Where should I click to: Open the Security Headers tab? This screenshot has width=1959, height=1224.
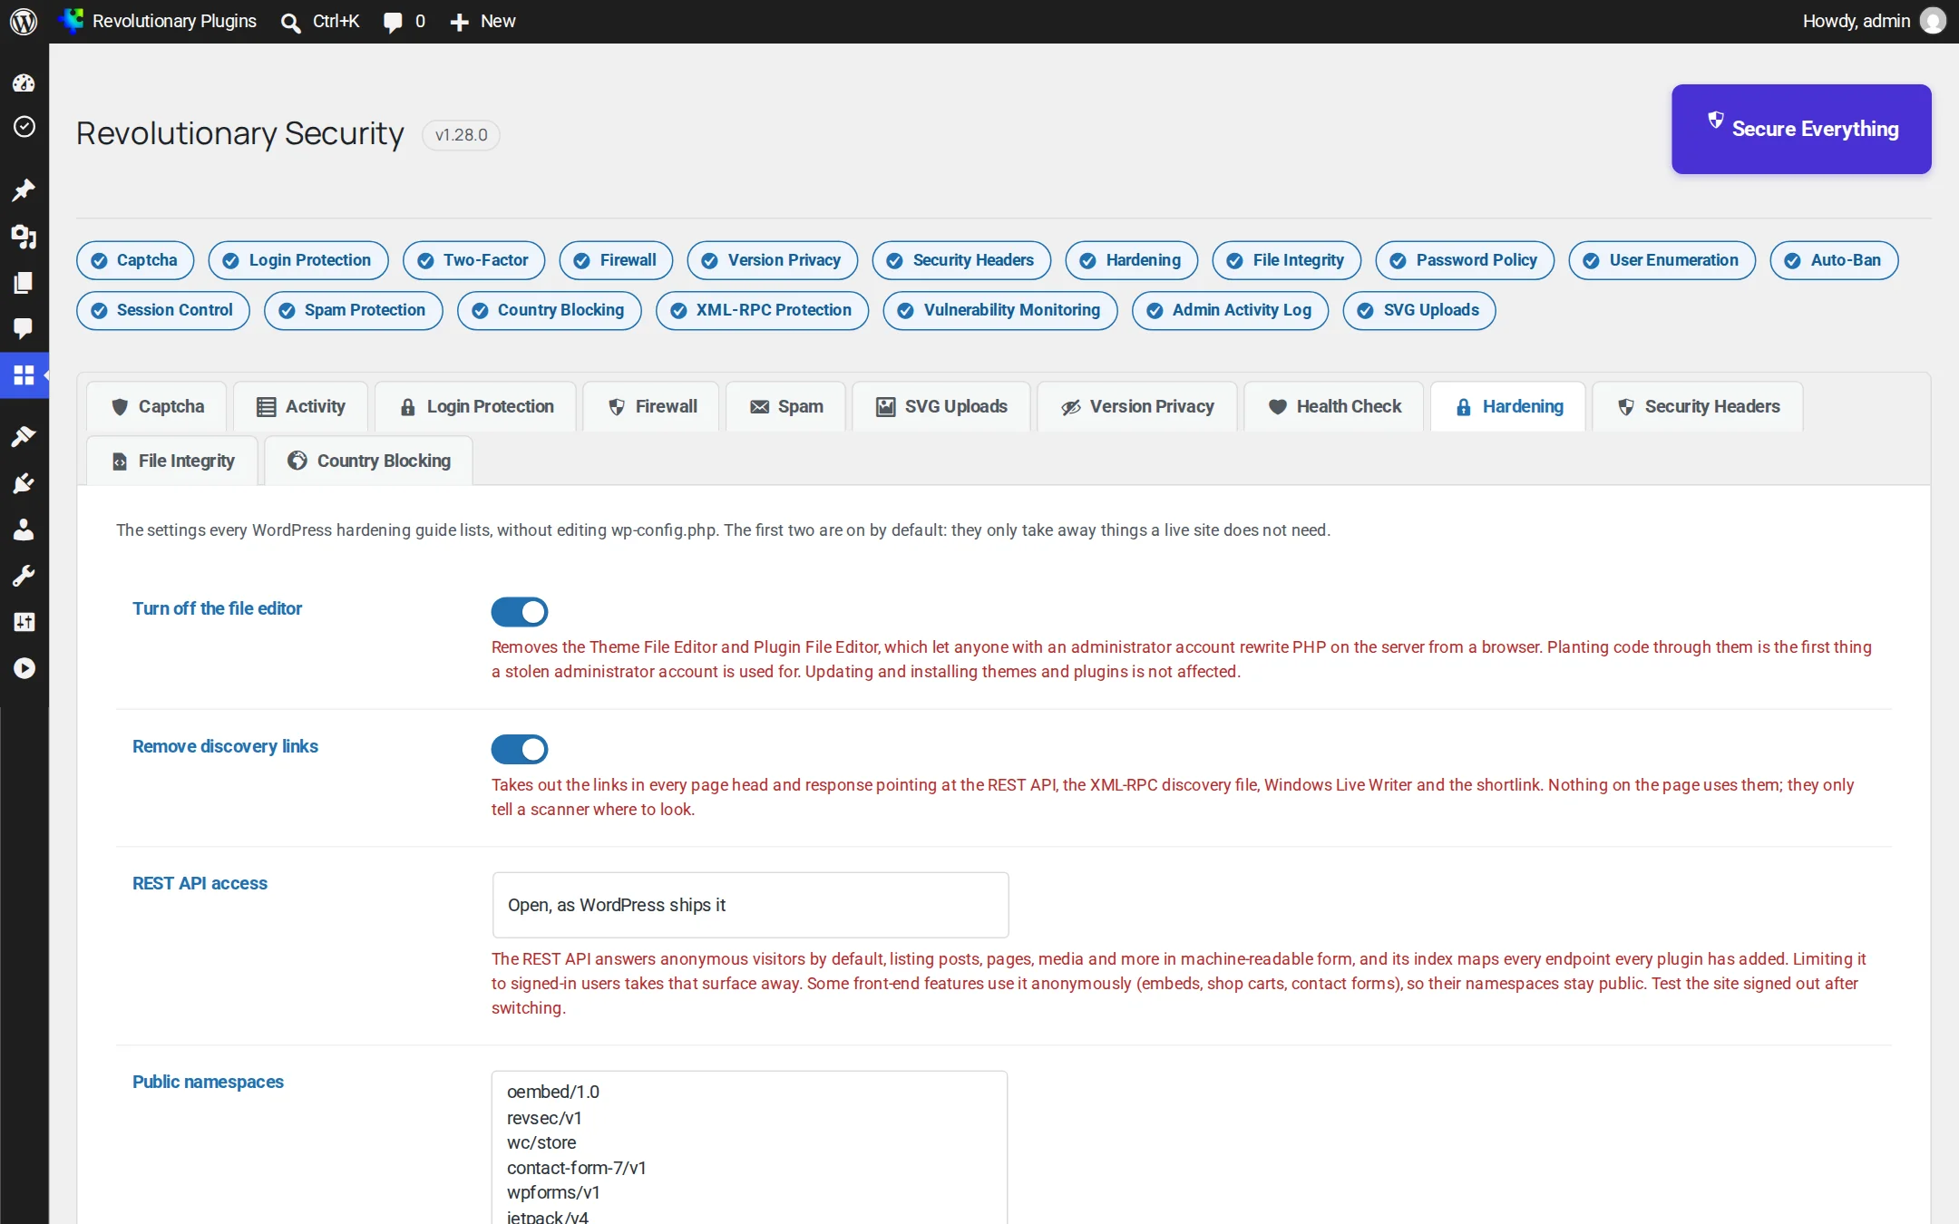pos(1698,406)
